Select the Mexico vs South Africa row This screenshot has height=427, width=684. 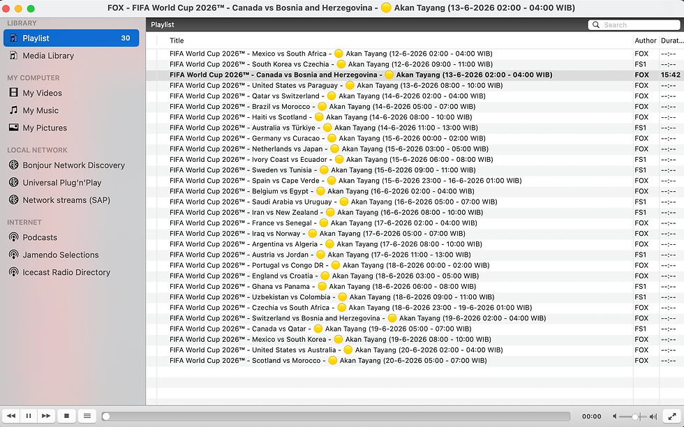pos(415,54)
